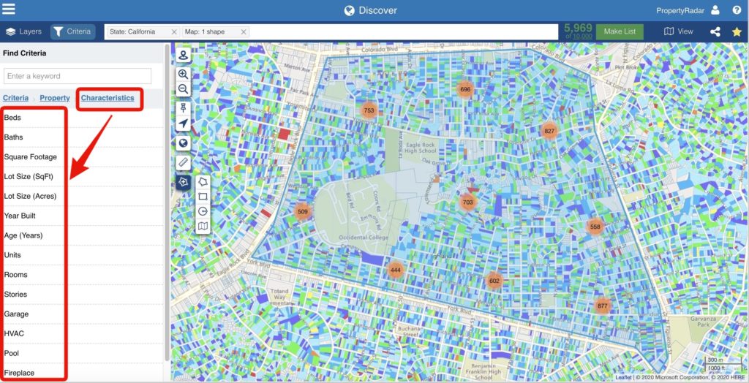Select the Baths criterion
Screen dimensions: 749x383
click(82, 137)
